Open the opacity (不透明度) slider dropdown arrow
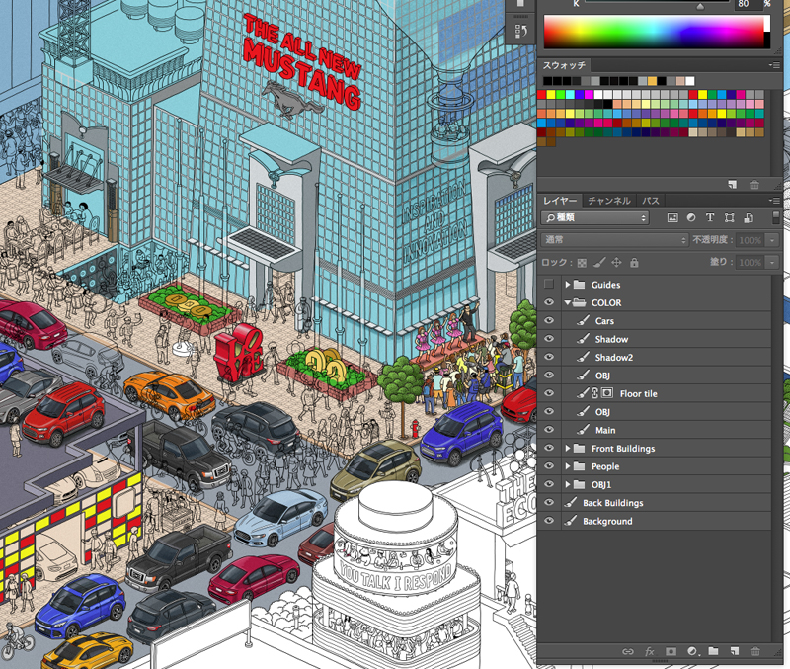The image size is (790, 669). click(772, 240)
